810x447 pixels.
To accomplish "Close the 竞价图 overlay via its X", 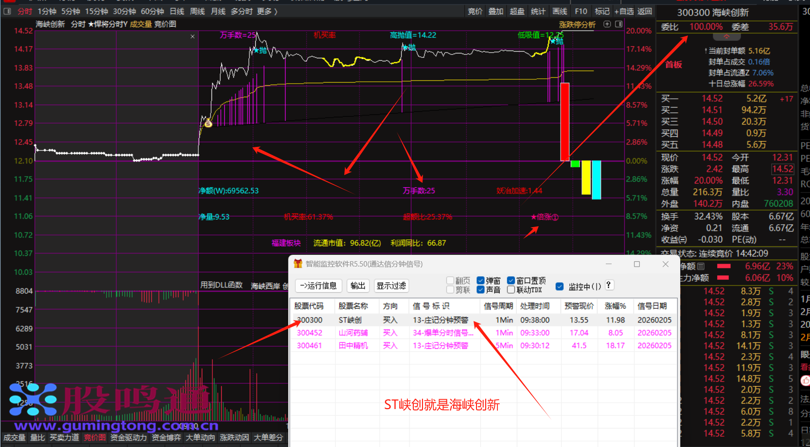I will pos(193,36).
